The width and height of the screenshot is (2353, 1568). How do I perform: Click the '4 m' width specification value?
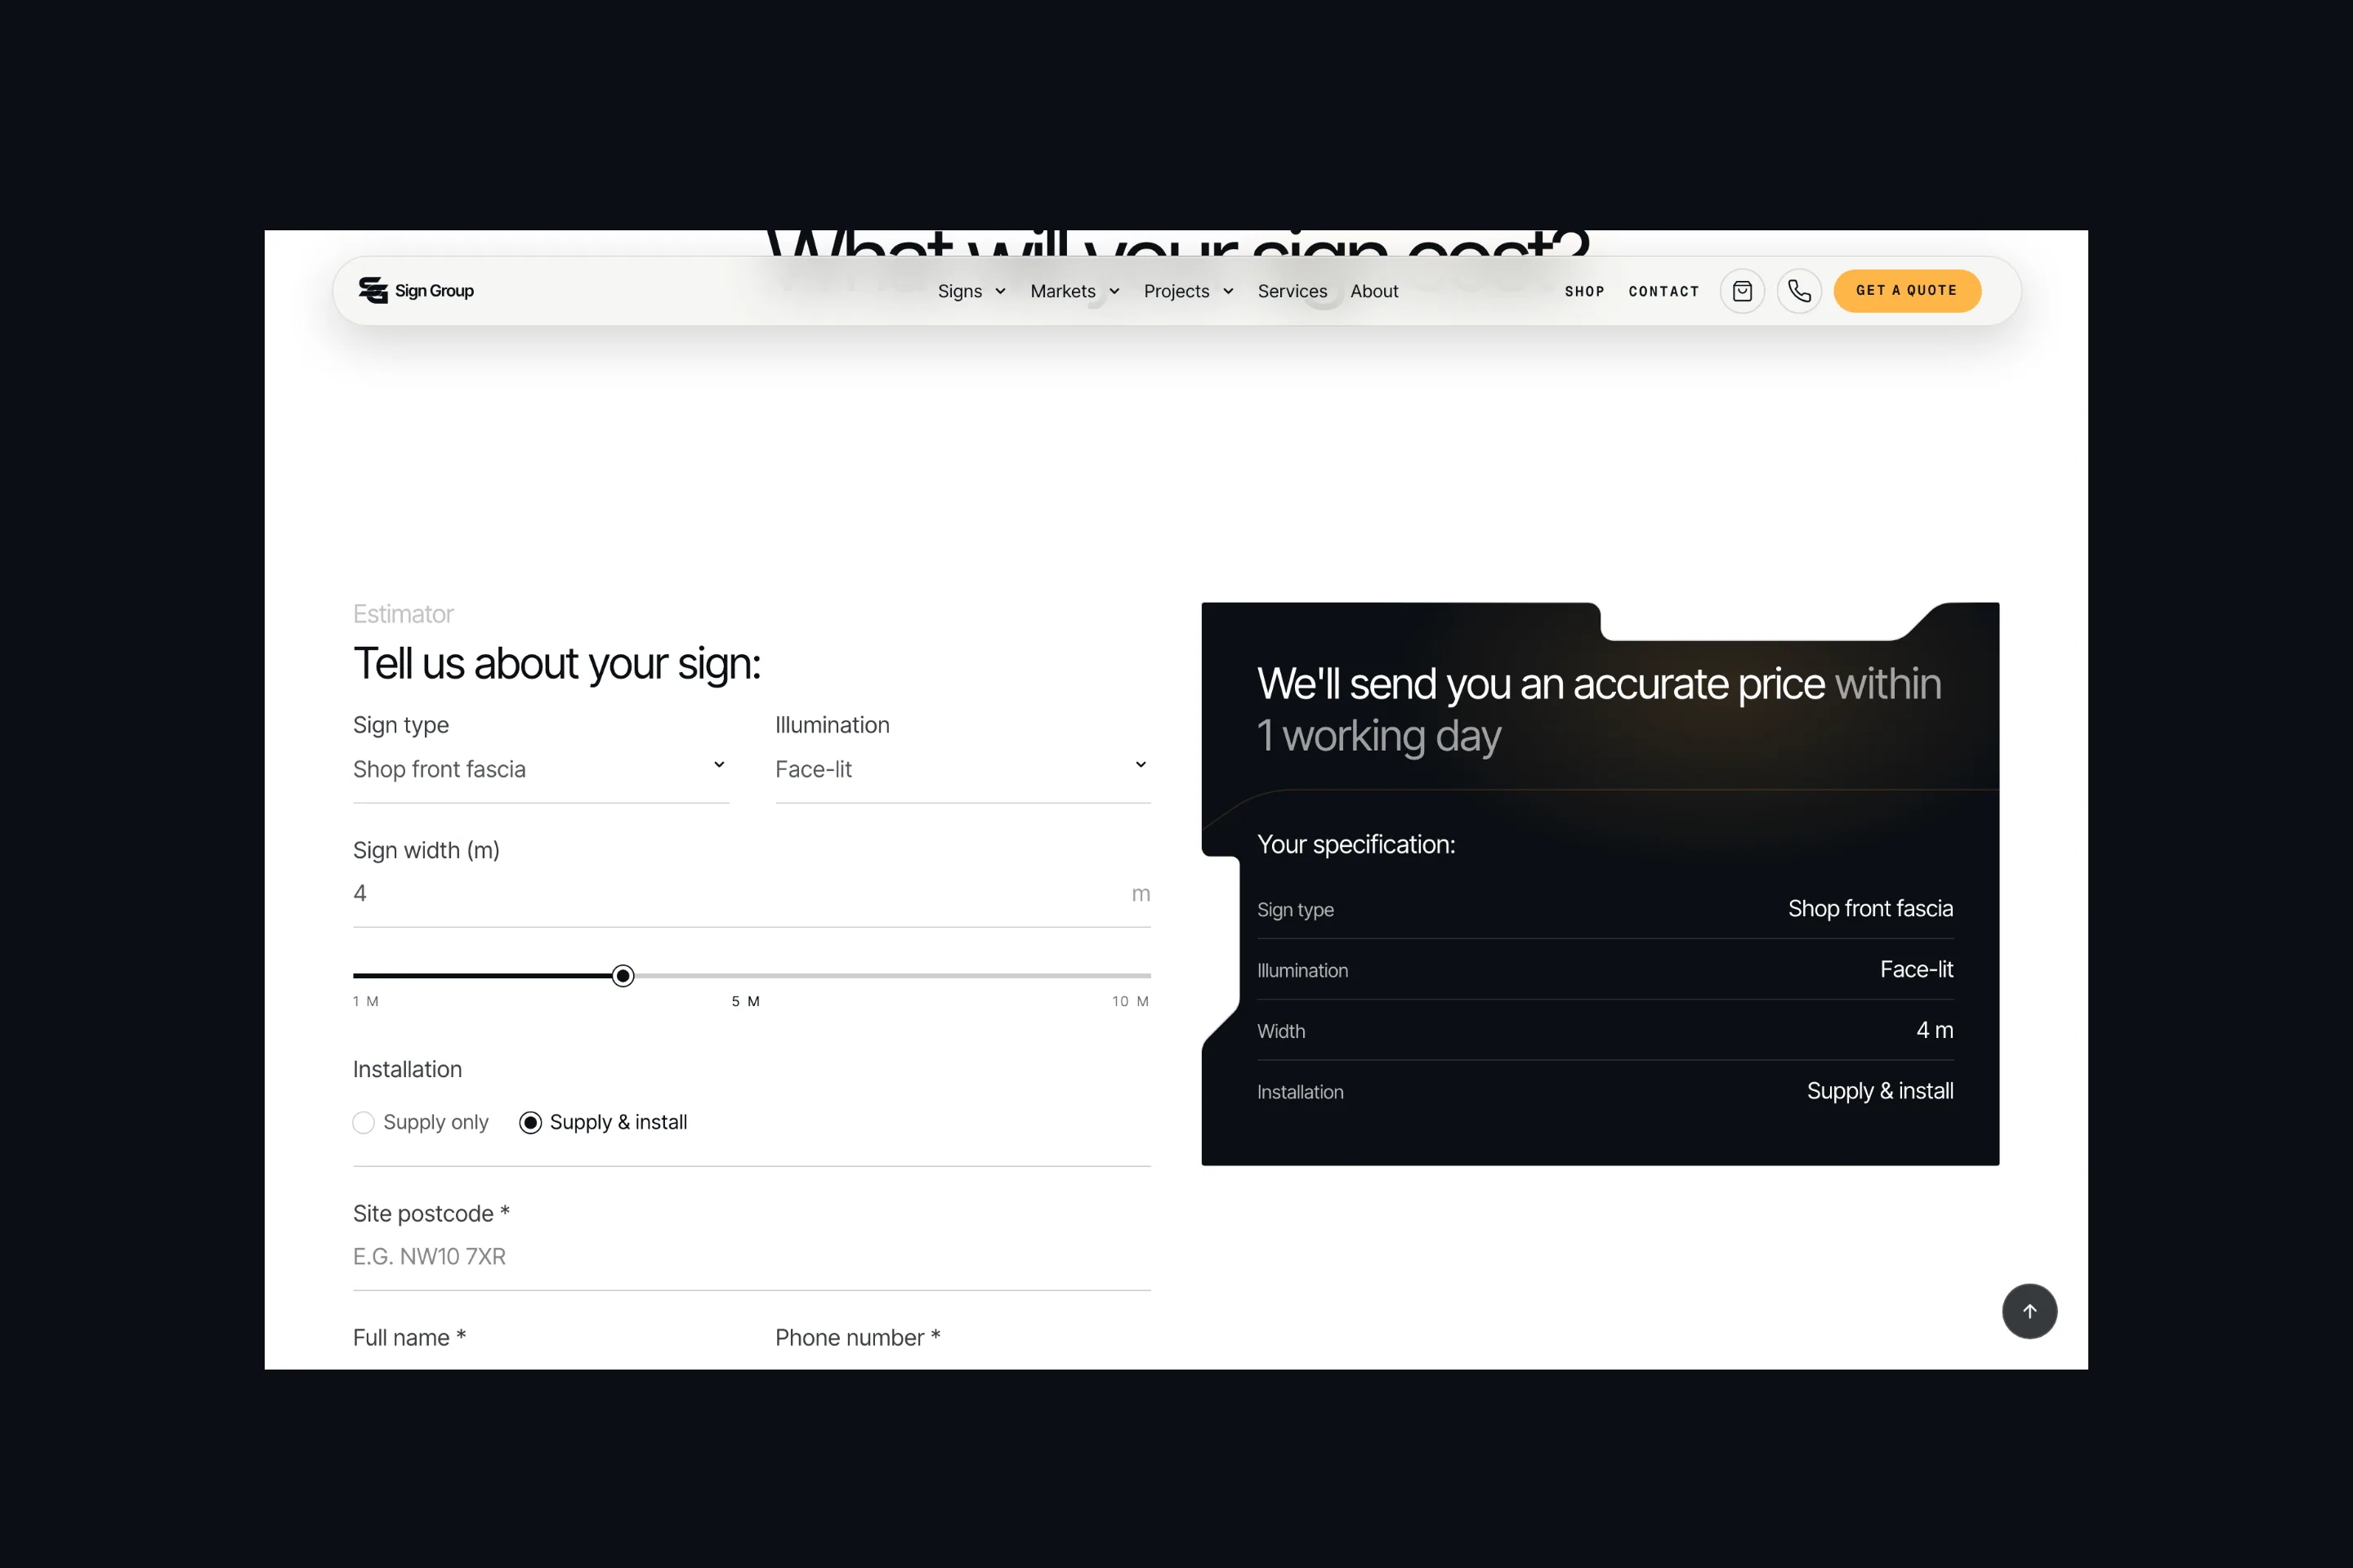pos(1934,1030)
